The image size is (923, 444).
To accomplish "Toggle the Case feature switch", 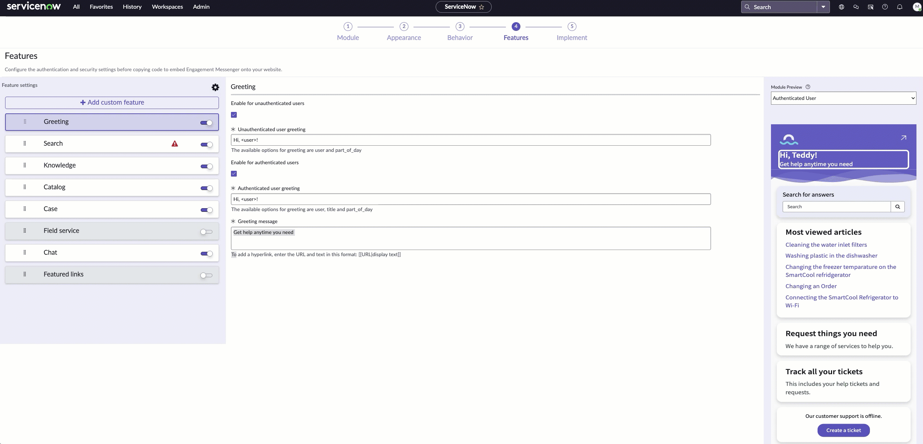I will 206,210.
